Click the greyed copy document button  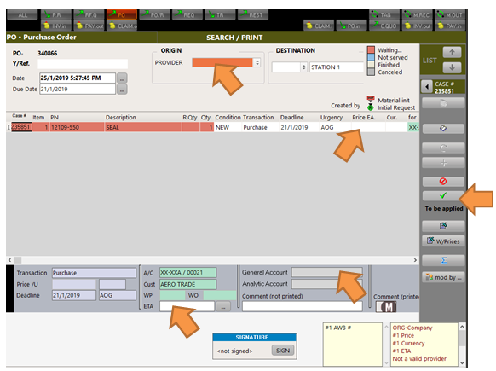443,103
